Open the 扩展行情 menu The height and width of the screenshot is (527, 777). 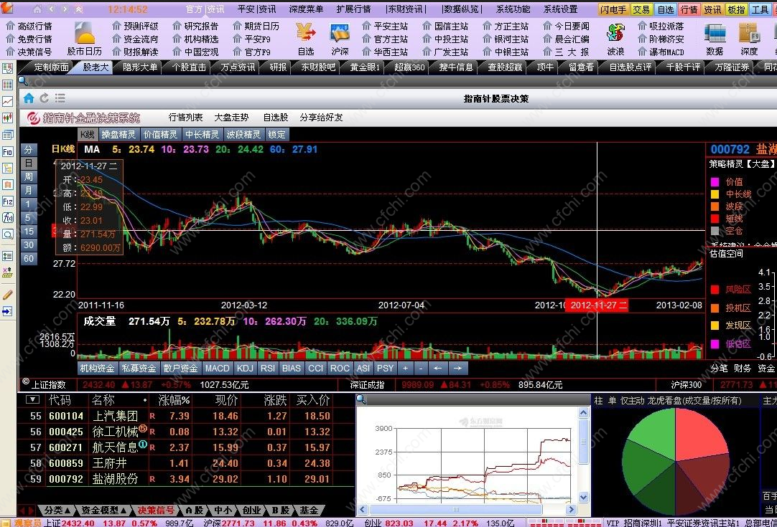[353, 9]
